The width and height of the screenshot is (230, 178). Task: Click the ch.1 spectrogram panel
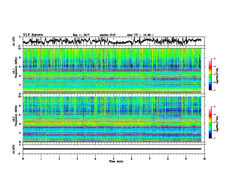click(x=112, y=71)
